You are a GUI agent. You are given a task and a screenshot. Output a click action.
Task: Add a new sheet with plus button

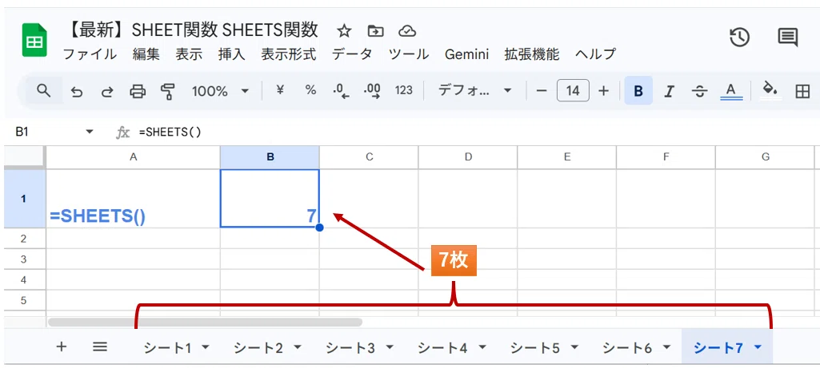click(61, 346)
